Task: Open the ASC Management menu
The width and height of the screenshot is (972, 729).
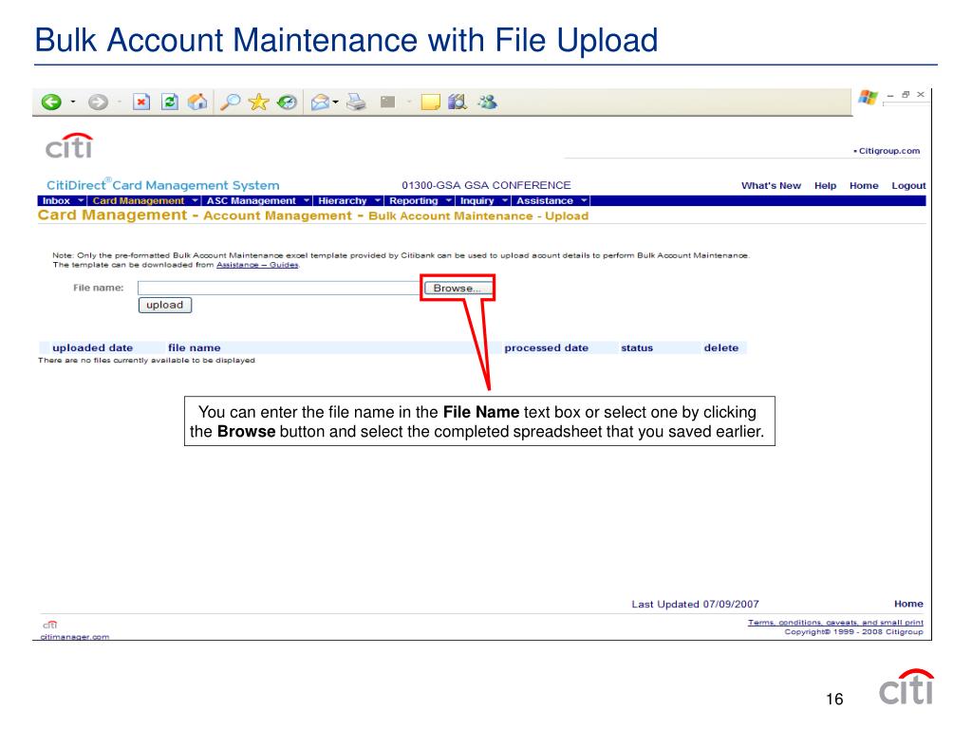Action: coord(251,201)
